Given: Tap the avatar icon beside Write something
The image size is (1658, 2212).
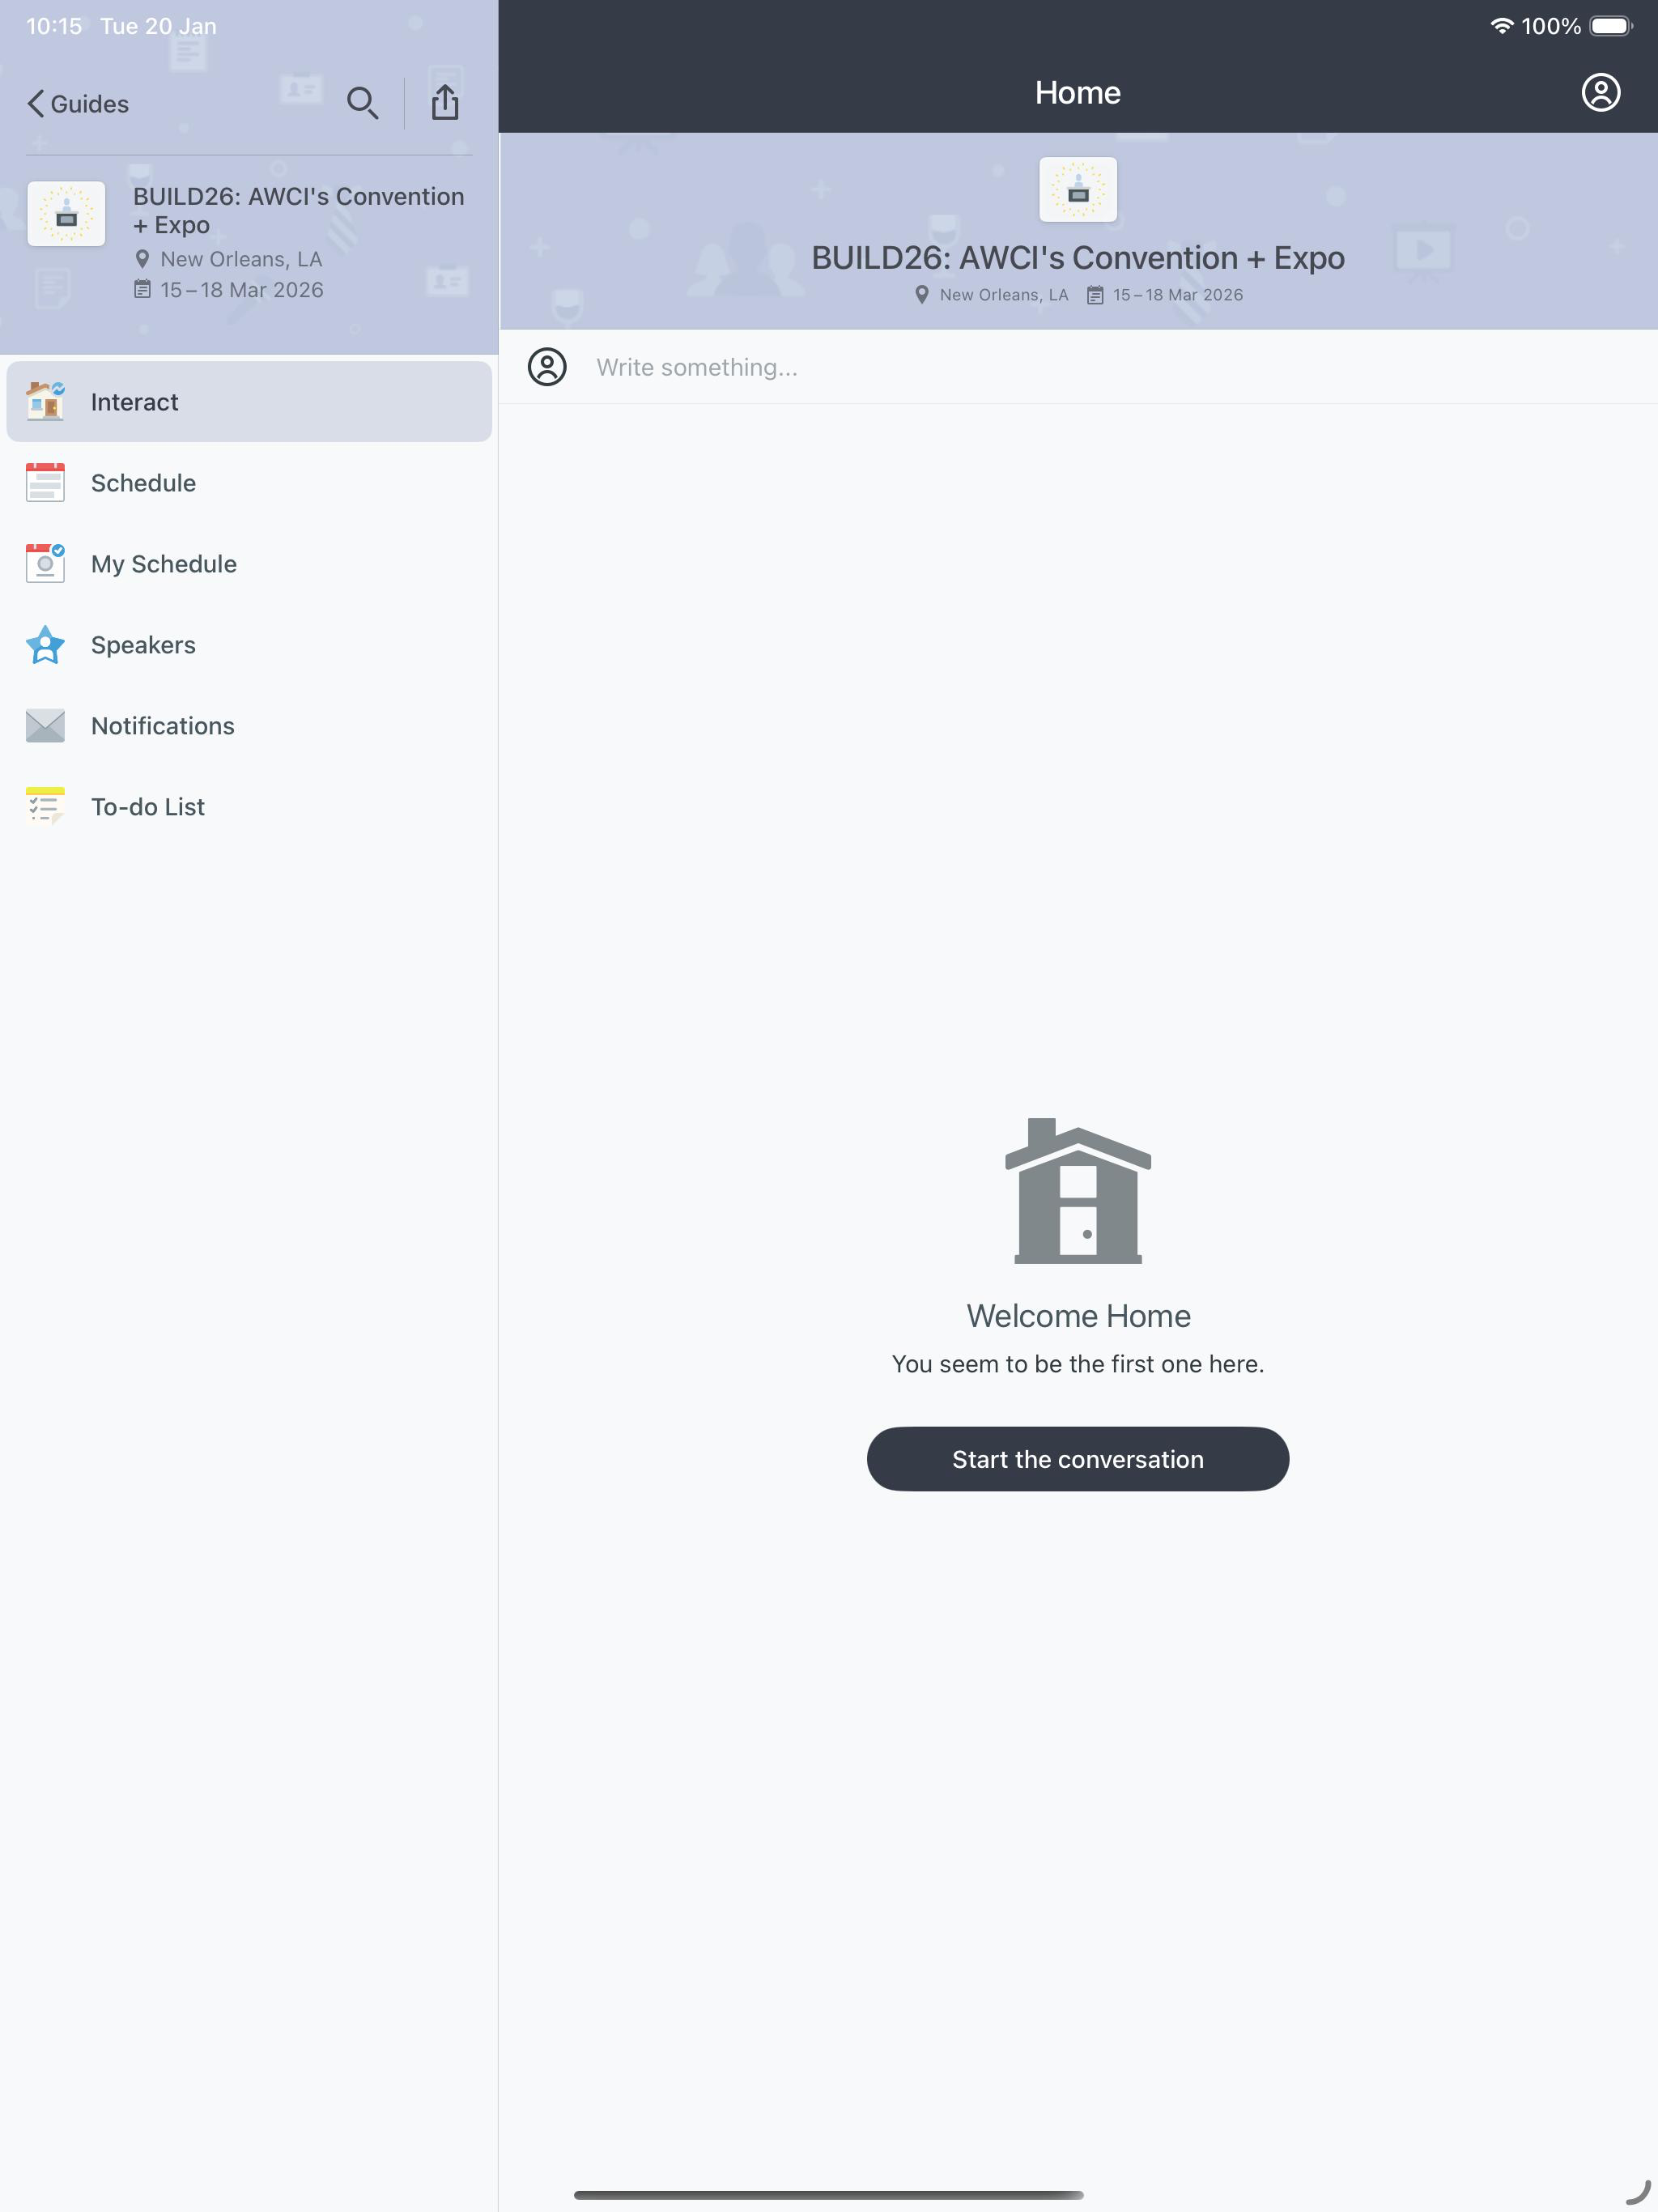Looking at the screenshot, I should 547,367.
